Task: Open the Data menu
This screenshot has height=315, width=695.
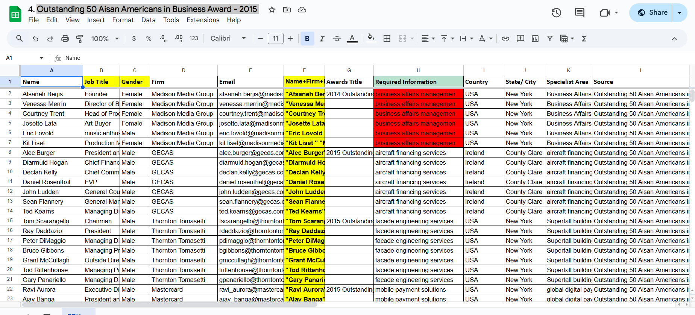Action: tap(149, 20)
